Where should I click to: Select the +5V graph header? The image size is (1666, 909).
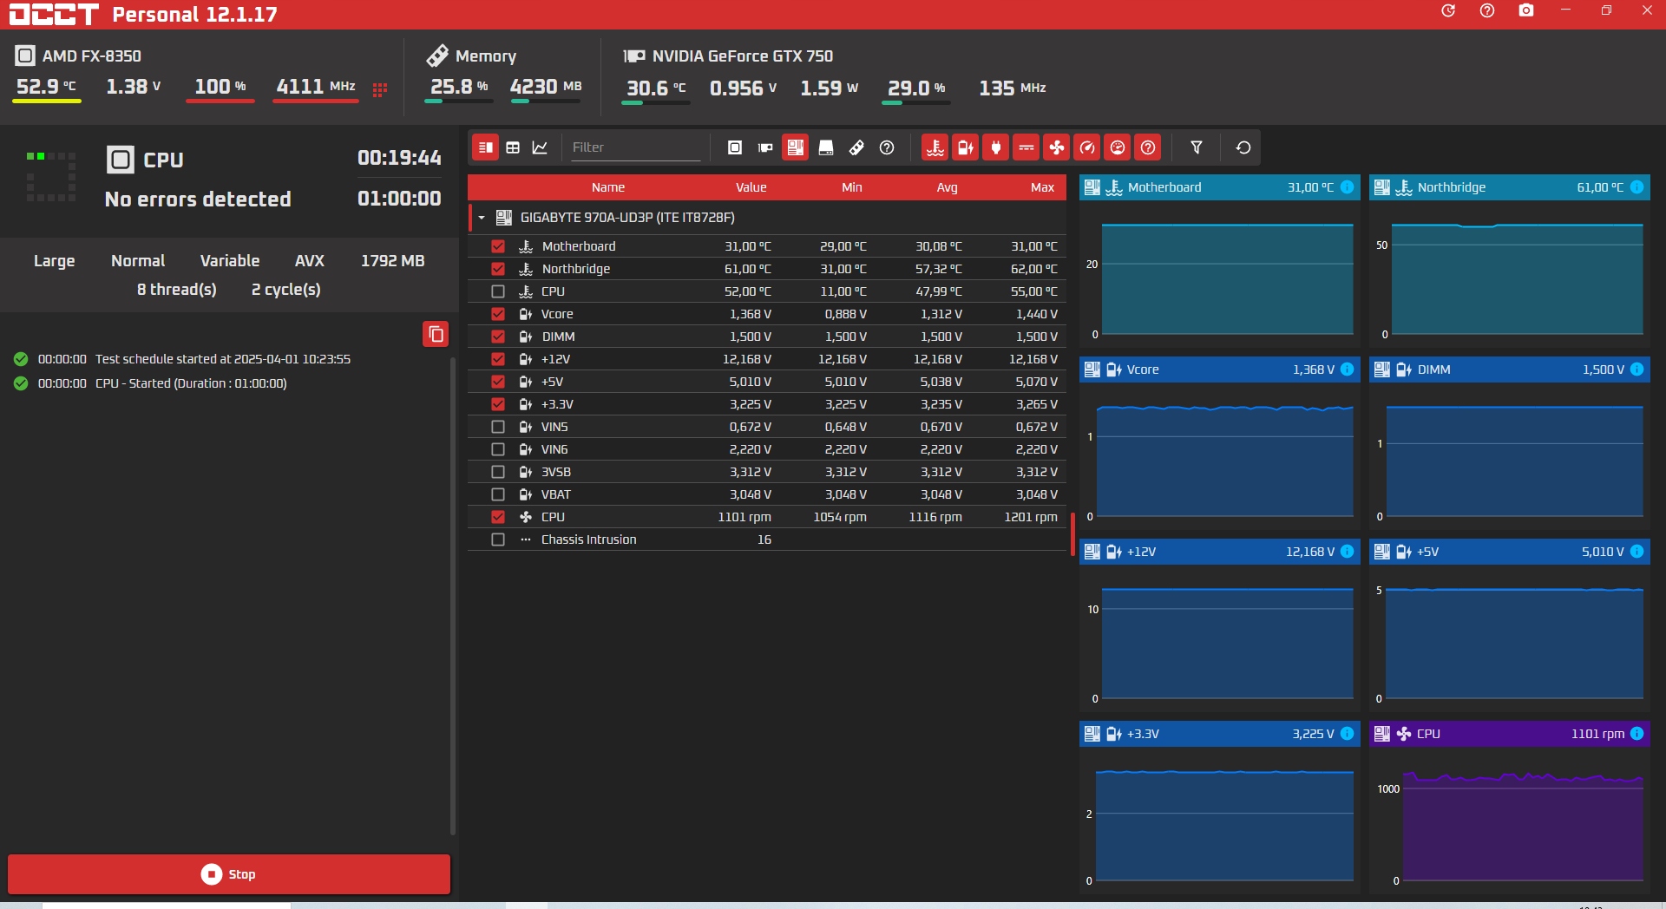(x=1510, y=552)
